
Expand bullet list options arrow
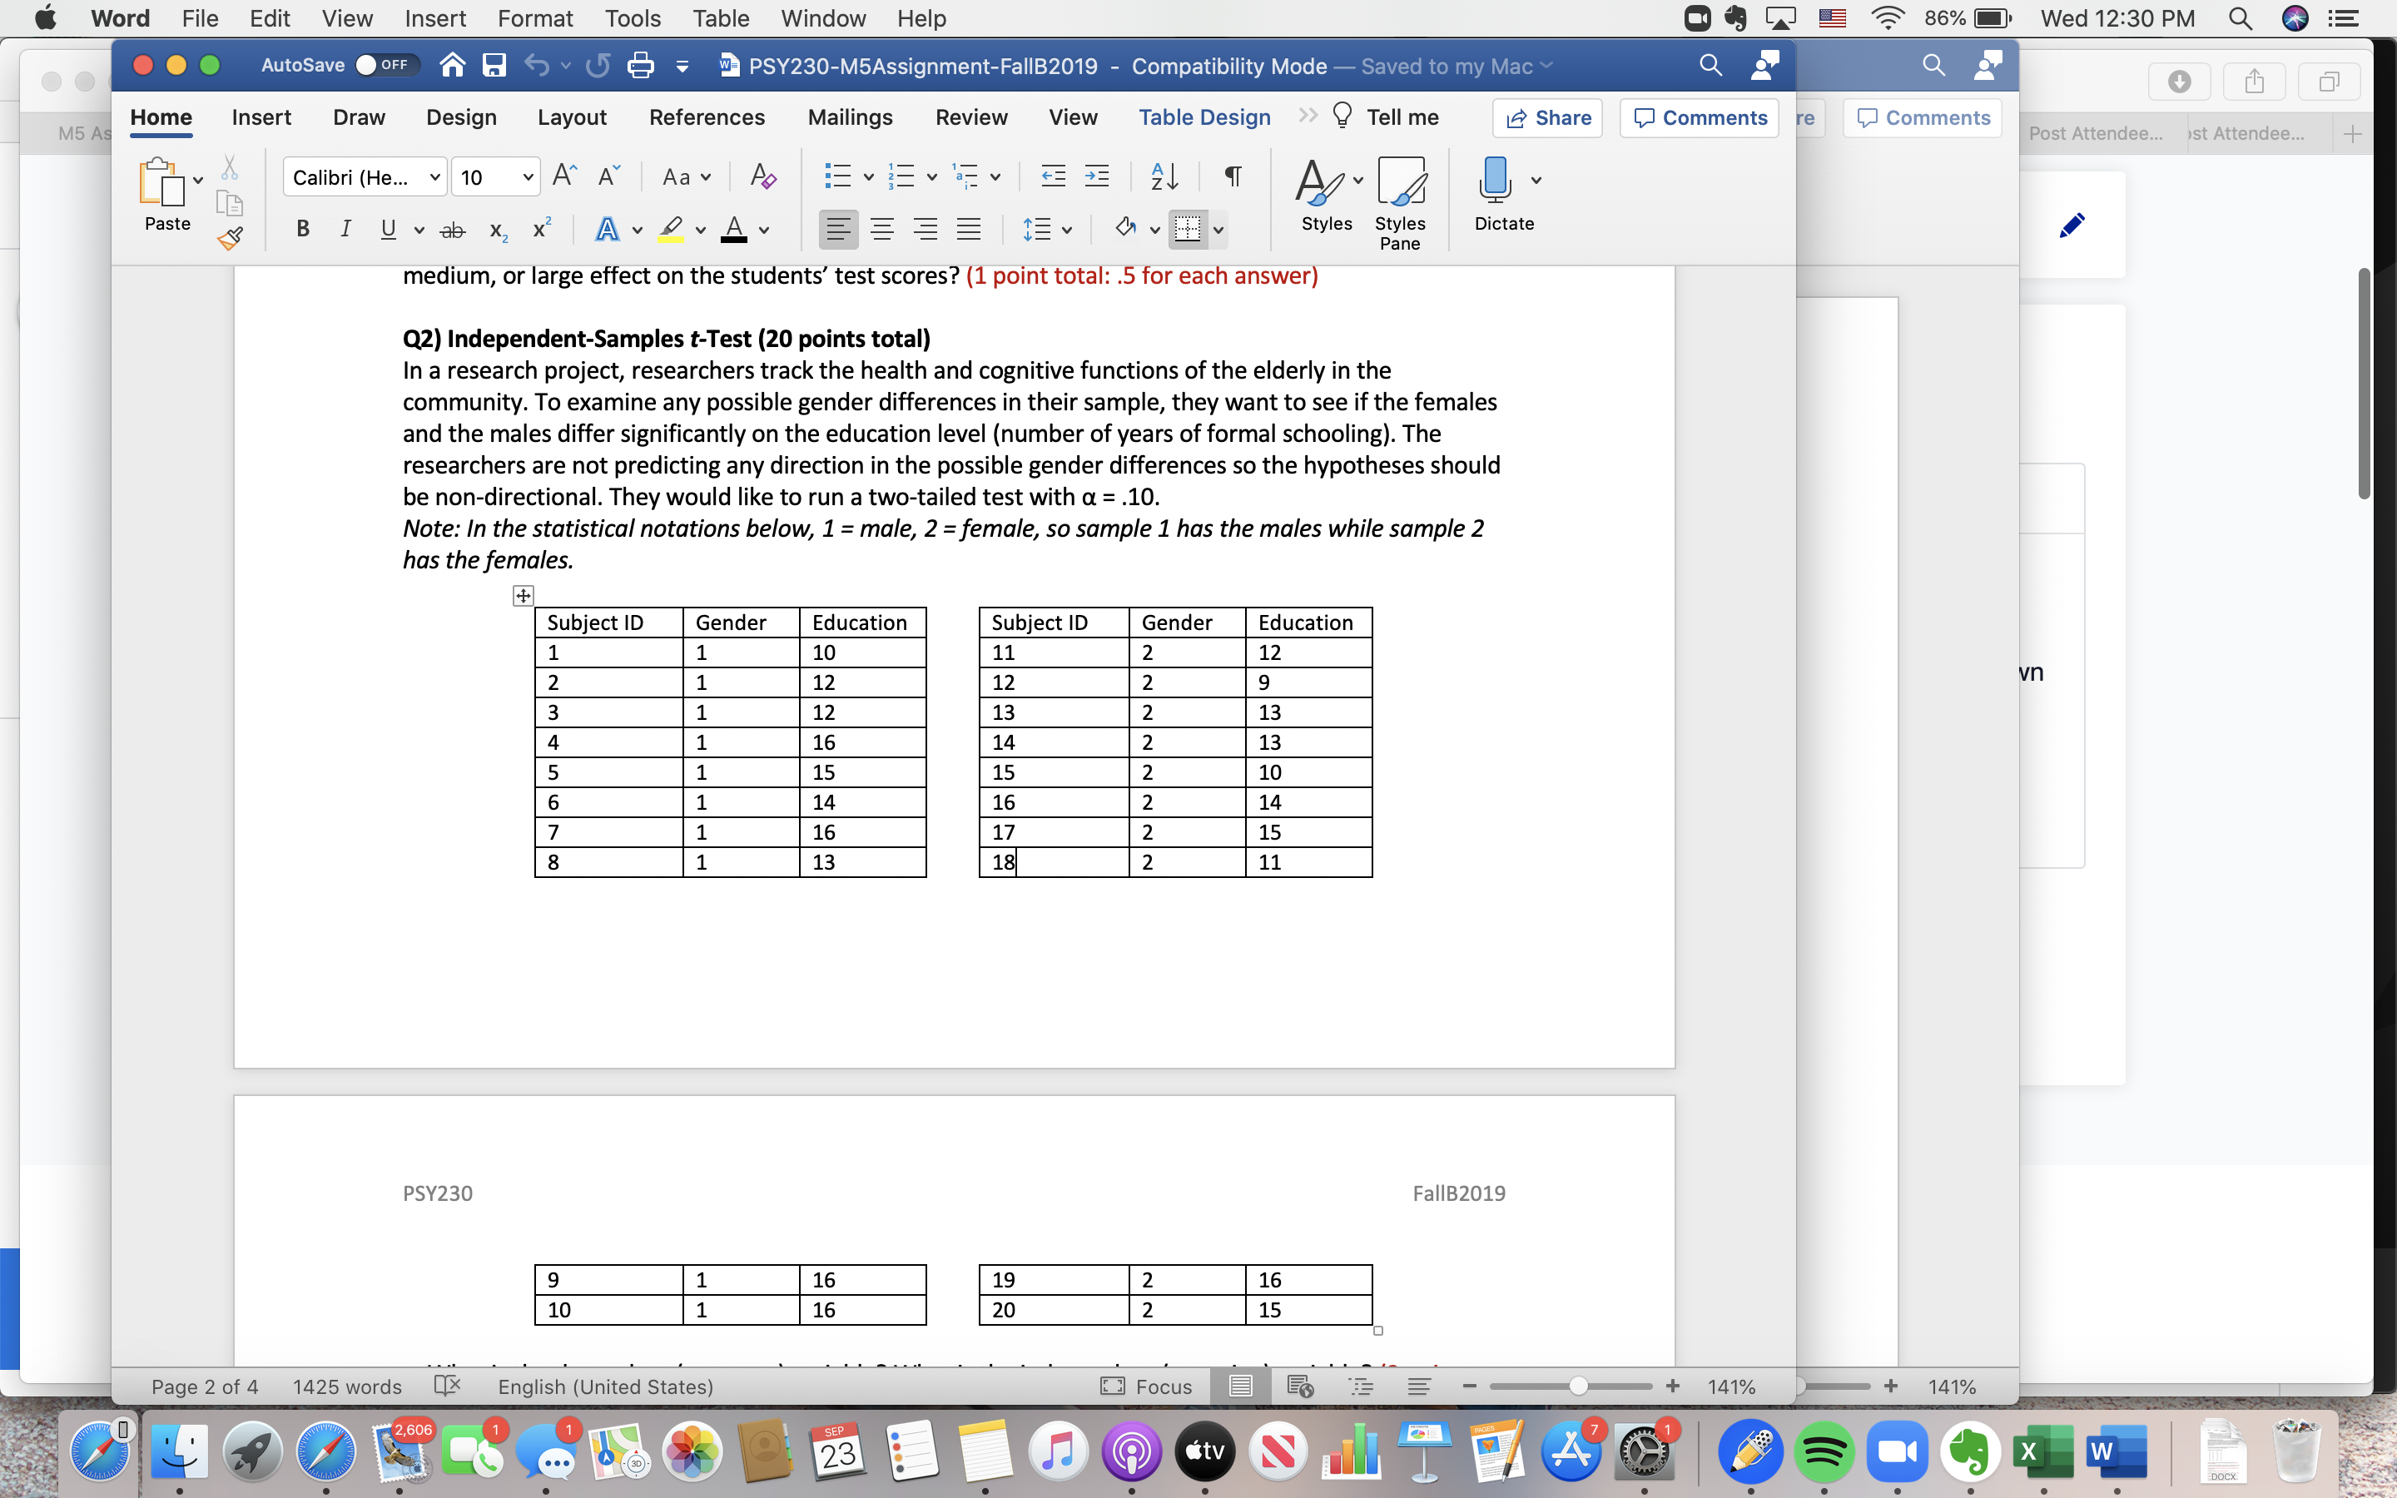[868, 177]
